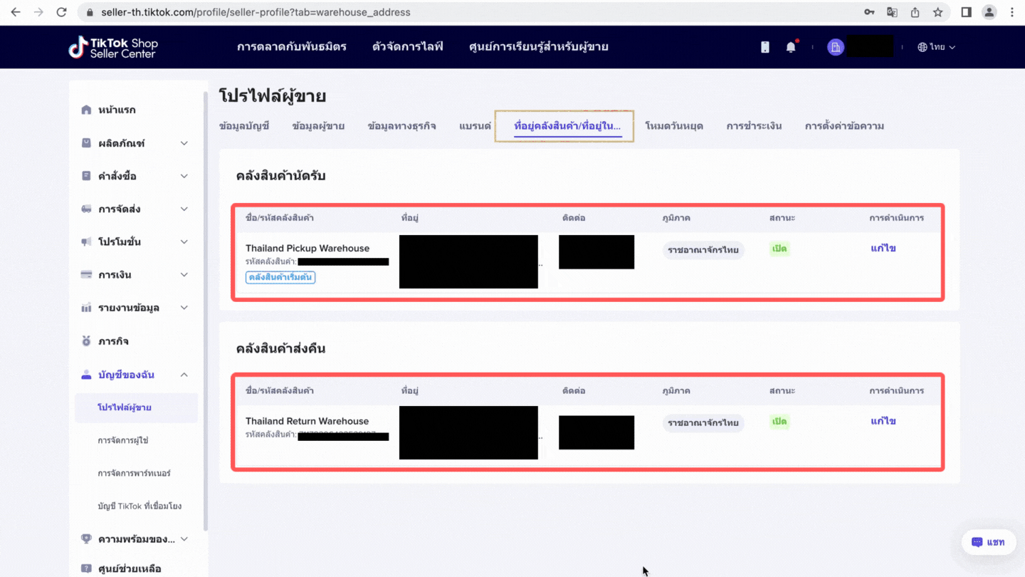1025x577 pixels.
Task: Open the ไทย language dropdown
Action: (936, 46)
